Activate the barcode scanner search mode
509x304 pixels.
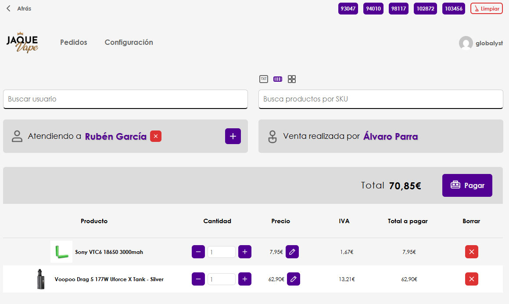pyautogui.click(x=278, y=79)
